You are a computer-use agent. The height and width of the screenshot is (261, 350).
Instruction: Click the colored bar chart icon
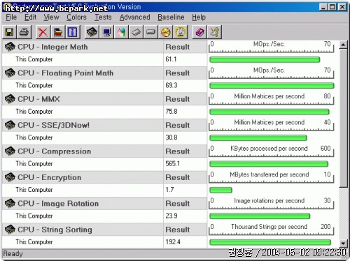tap(58, 32)
